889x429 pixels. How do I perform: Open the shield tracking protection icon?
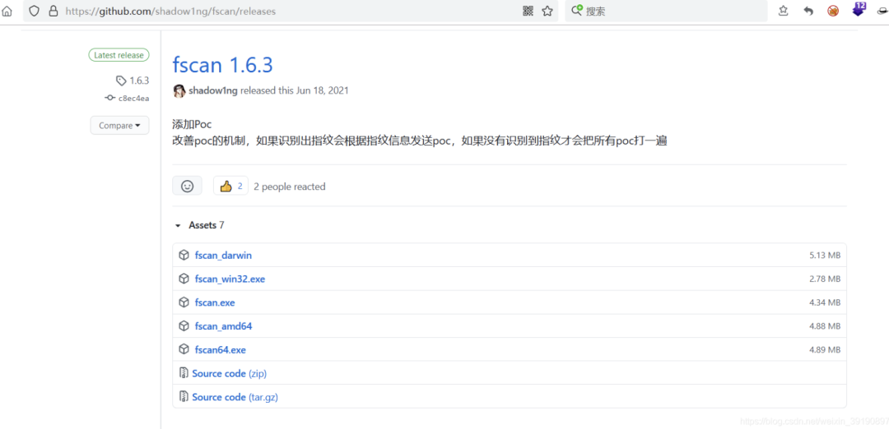click(34, 11)
